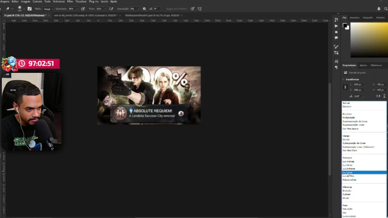Switch to the Ajustes tab

(x=363, y=65)
